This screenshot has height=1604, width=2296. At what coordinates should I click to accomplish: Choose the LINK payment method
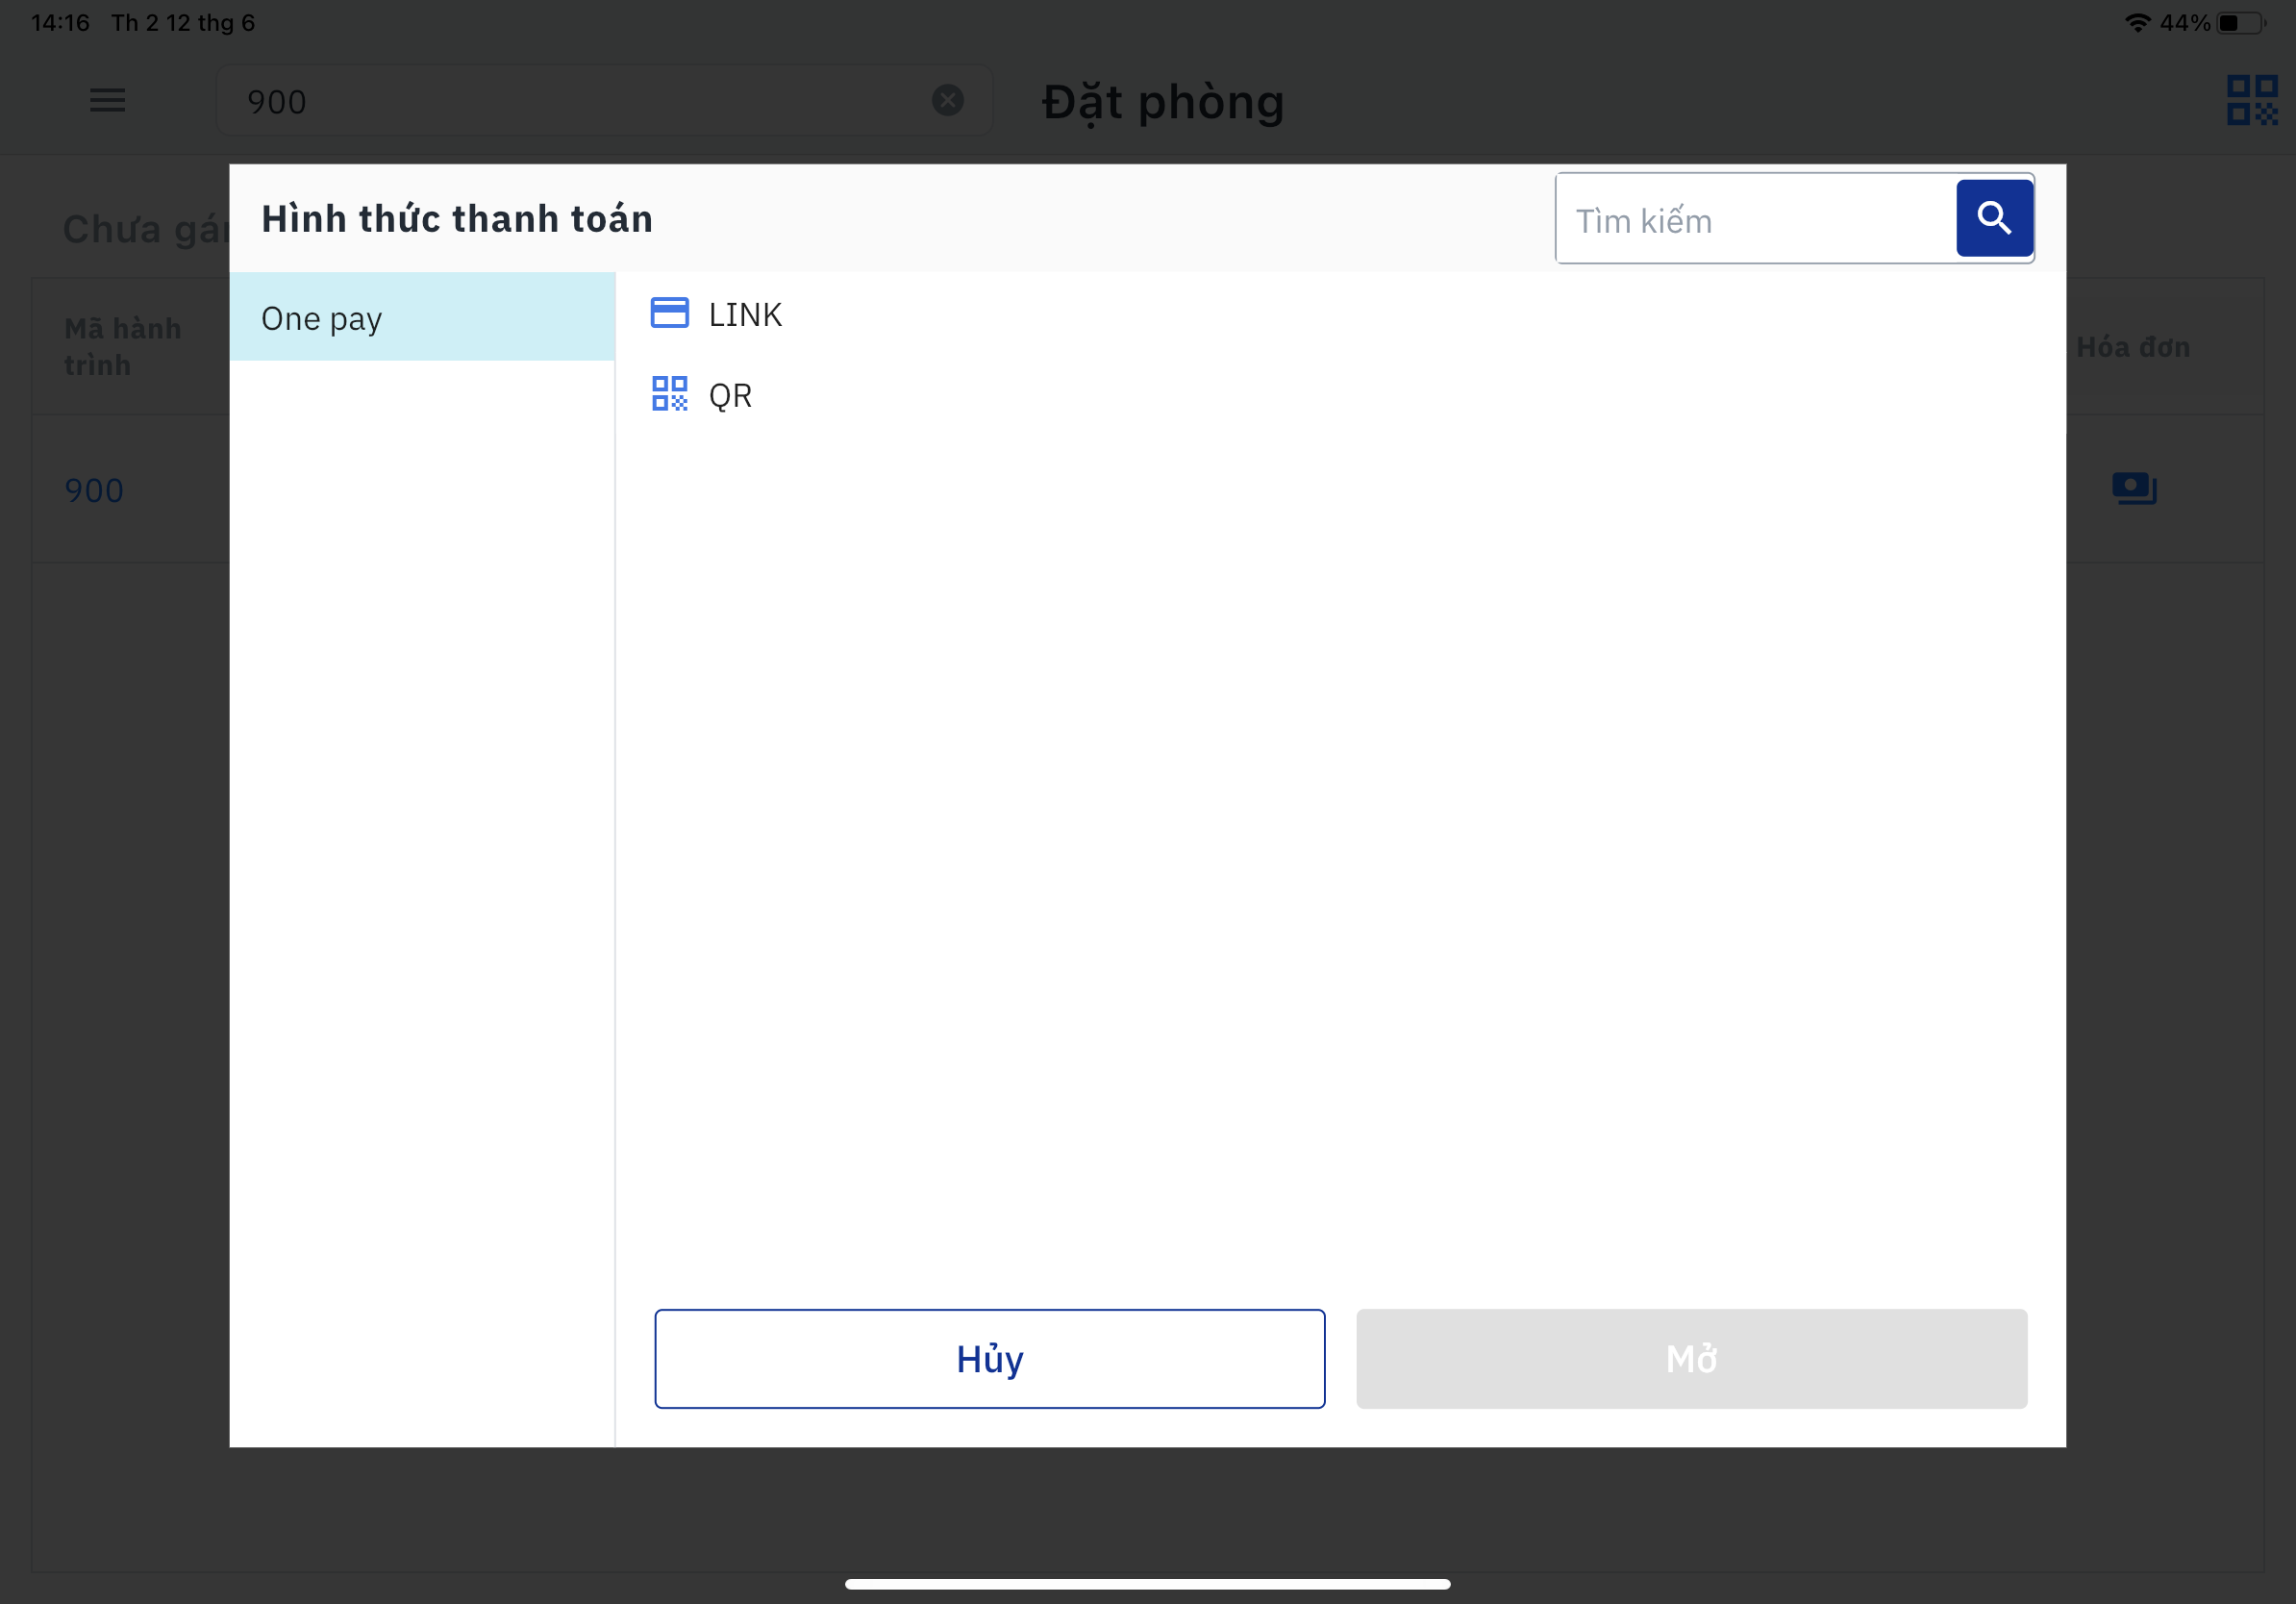click(745, 315)
